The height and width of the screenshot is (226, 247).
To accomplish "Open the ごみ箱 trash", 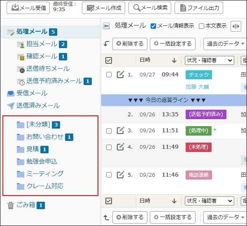I will (26, 205).
